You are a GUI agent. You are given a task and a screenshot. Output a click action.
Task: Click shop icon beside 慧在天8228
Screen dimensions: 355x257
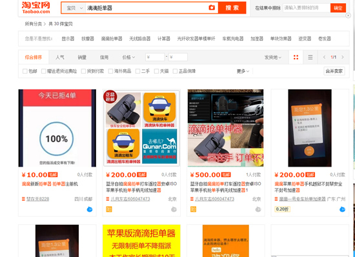(x=23, y=199)
